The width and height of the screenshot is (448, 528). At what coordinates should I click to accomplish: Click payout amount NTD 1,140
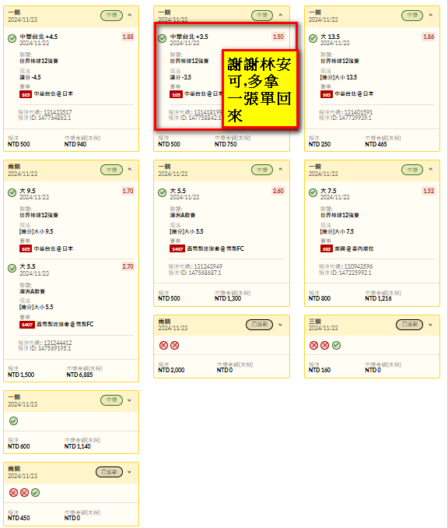(x=77, y=446)
